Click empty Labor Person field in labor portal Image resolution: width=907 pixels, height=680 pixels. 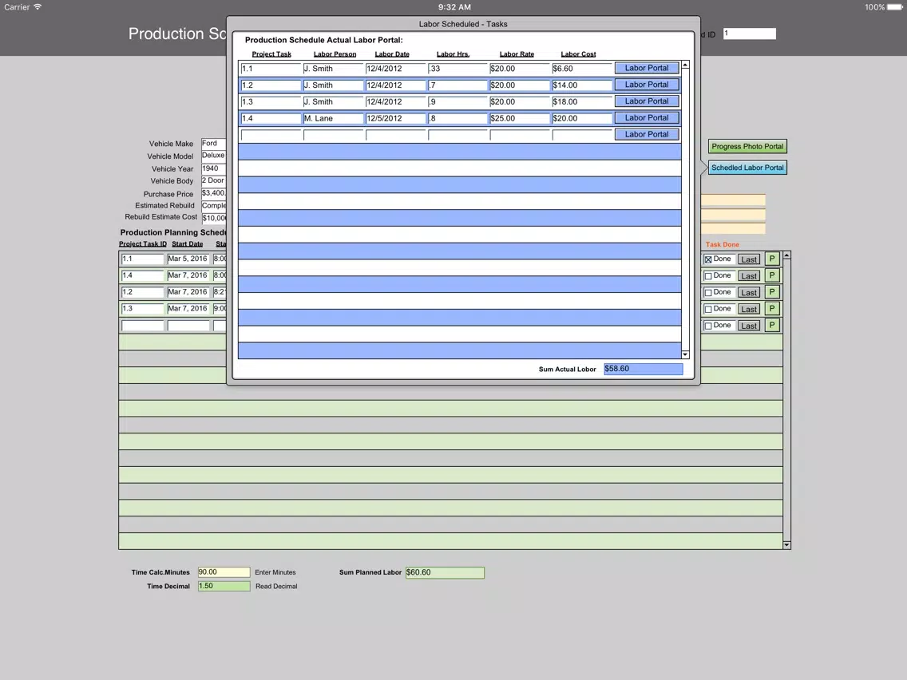tap(333, 136)
